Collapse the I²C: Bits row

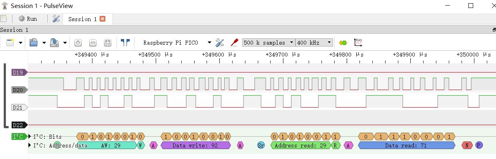[x=30, y=137]
